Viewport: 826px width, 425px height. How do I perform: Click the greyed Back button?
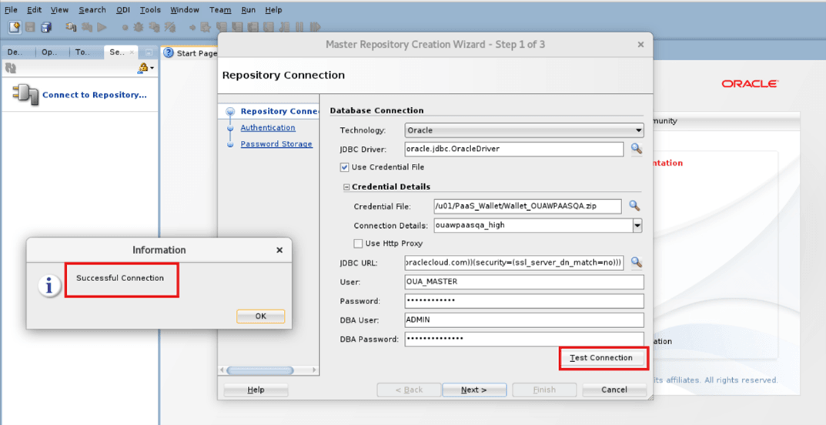(409, 390)
